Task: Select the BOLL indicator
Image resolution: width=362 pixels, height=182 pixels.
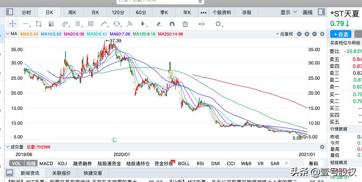Action: click(x=184, y=163)
